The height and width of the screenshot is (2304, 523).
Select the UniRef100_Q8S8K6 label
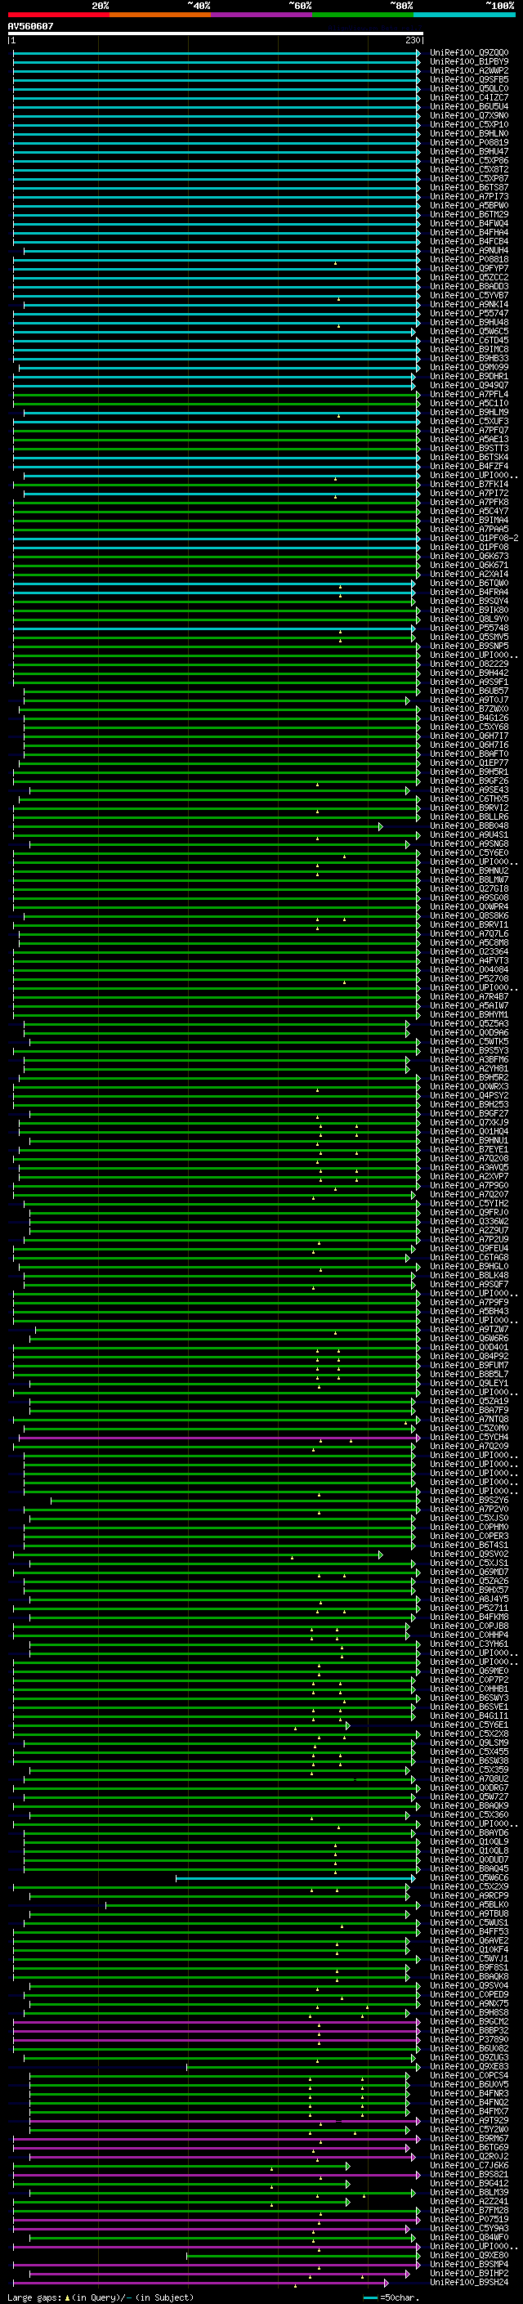[x=469, y=915]
